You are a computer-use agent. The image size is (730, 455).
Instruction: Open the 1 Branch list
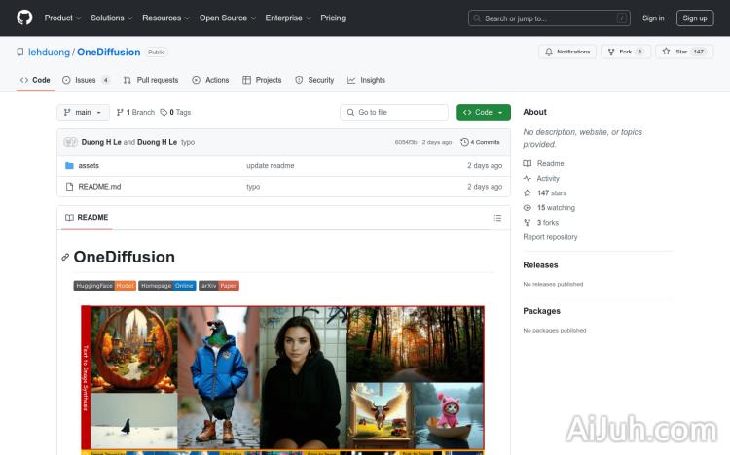point(136,113)
